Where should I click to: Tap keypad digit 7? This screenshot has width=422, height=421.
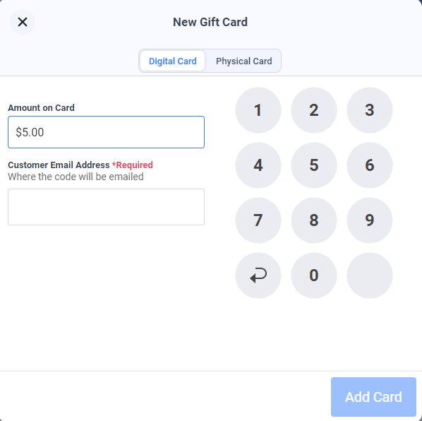[x=258, y=220]
